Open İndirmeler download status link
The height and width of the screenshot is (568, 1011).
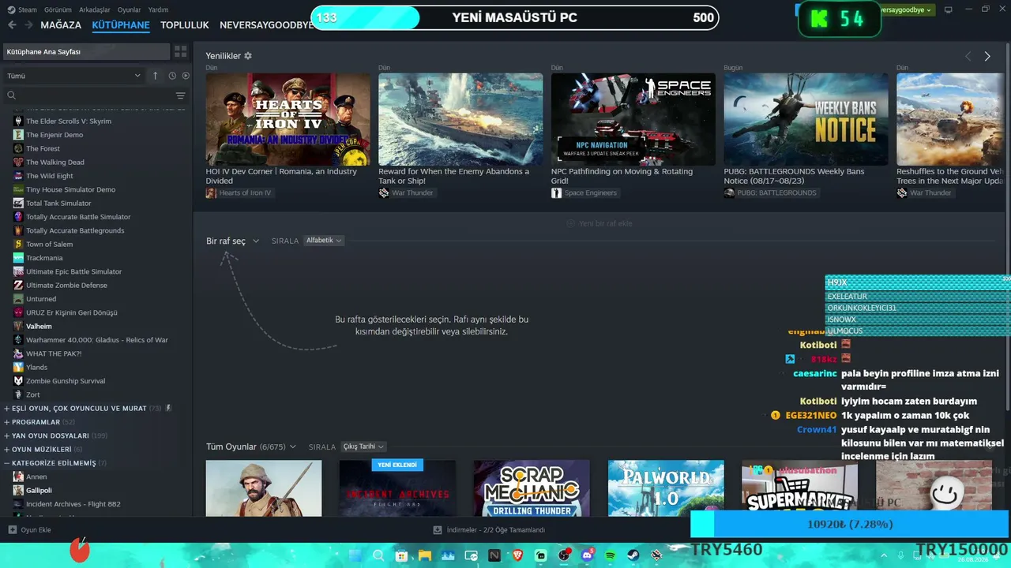tap(490, 529)
